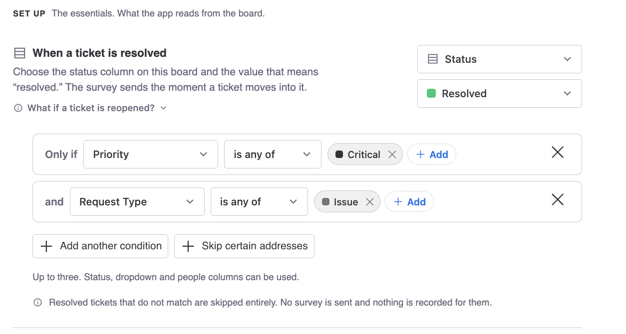Screen dimensions: 626x334
Task: Click the 'and' label in second condition
Action: click(54, 202)
